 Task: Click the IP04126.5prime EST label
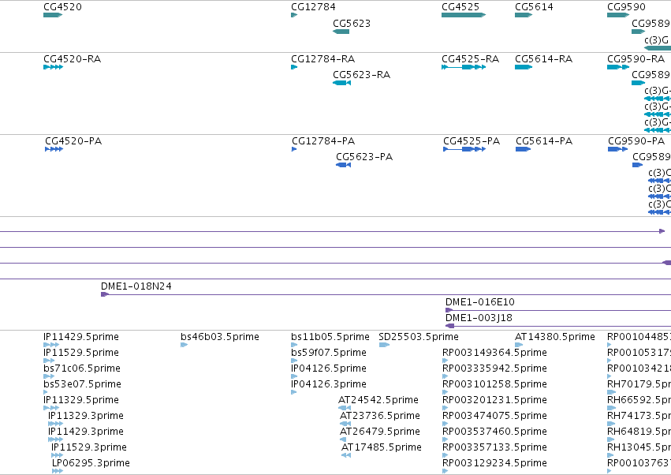tap(329, 368)
